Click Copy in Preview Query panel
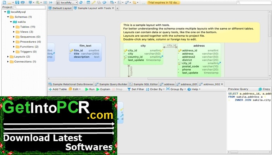The width and height of the screenshot is (272, 155). (264, 89)
